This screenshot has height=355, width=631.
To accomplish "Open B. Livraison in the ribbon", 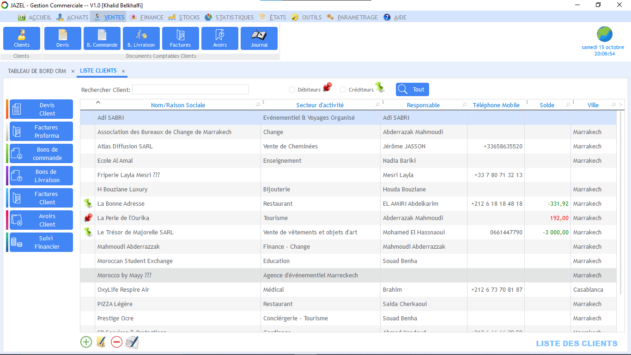I will (141, 38).
